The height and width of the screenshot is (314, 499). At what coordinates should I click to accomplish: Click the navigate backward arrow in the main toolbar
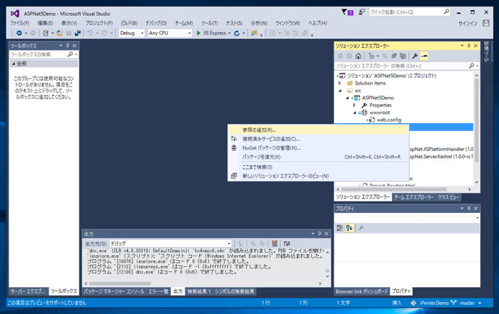point(19,33)
